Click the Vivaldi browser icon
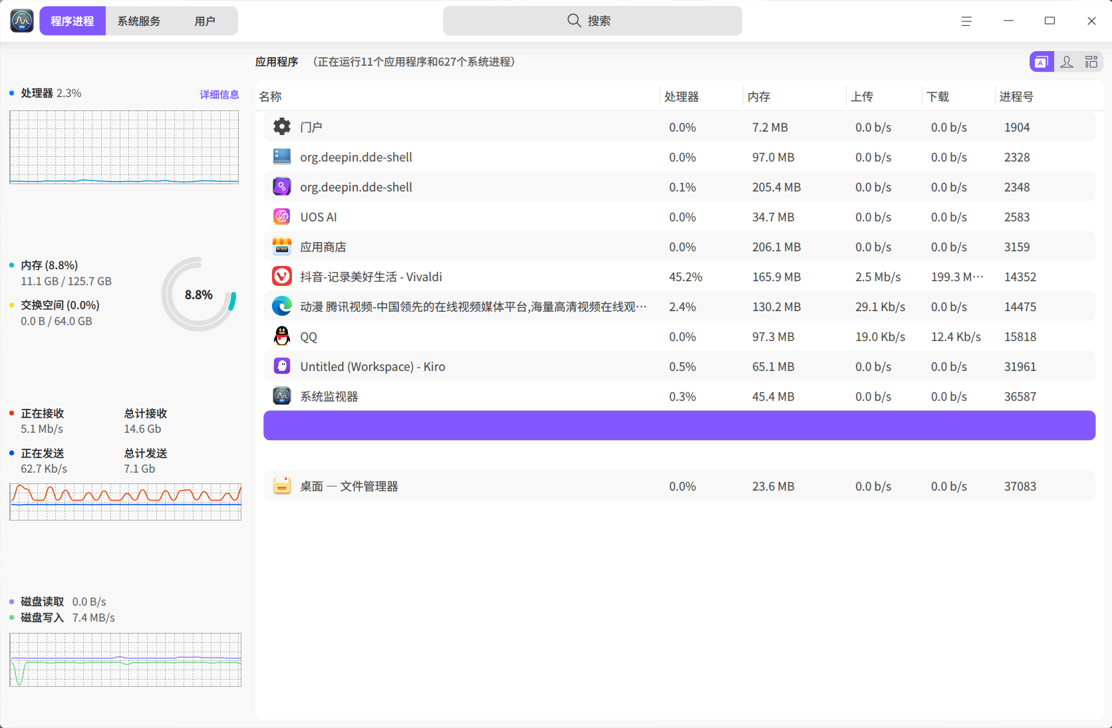1112x728 pixels. click(282, 276)
